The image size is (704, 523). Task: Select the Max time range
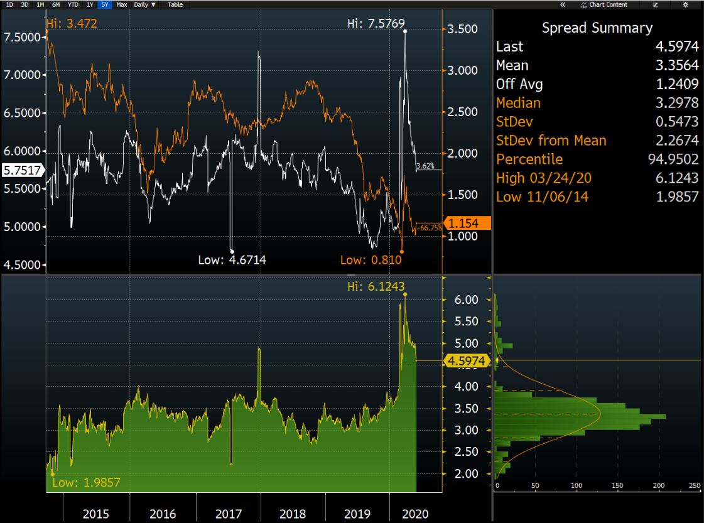(x=121, y=4)
